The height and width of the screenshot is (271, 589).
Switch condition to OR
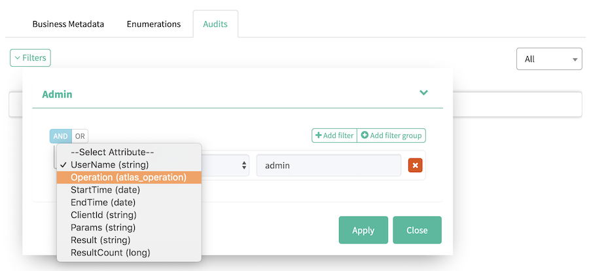point(80,136)
